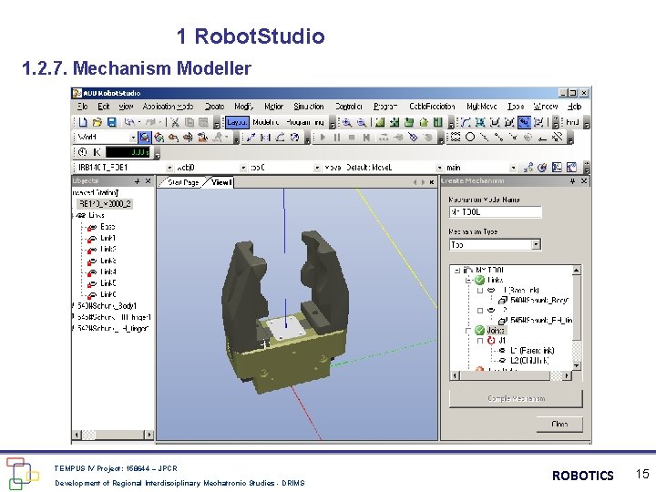Click the highlighted snap mode icon
656x492 pixels.
[524, 122]
